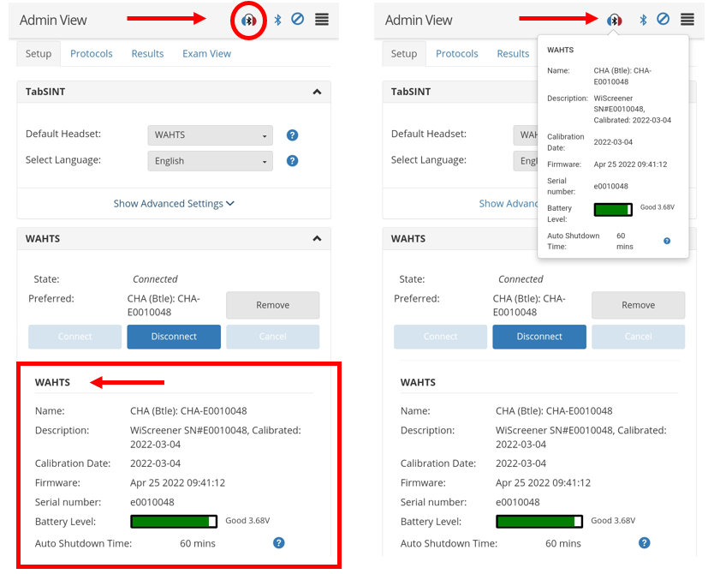Click Auto Shutdown Time help icon in red-boxed section
Screen dimensions: 714x574
point(278,543)
